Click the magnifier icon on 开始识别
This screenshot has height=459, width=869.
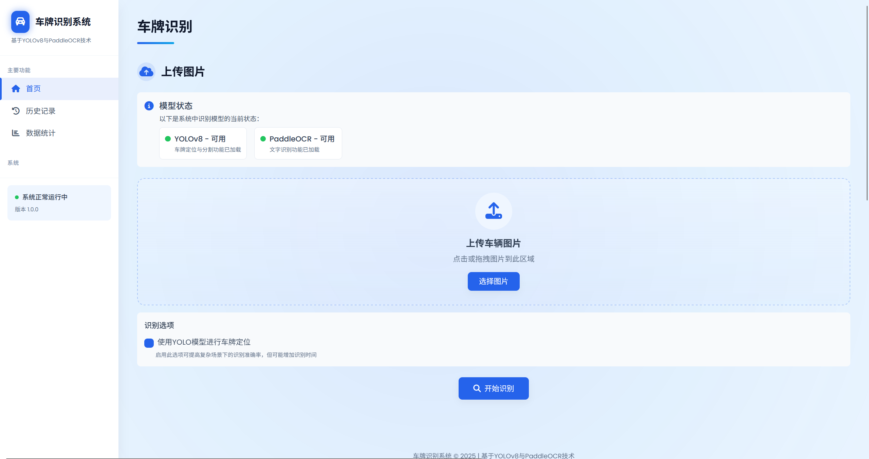point(477,388)
